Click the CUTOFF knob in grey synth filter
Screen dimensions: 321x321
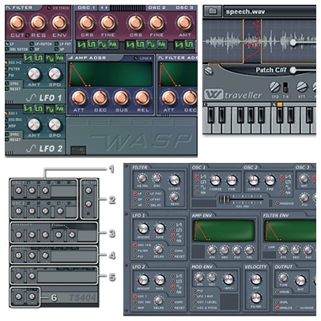(x=174, y=179)
